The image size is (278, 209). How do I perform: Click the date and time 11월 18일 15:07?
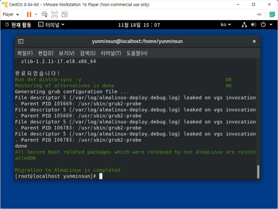(139, 25)
